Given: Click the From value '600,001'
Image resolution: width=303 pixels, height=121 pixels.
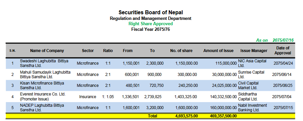Looking at the screenshot, I should coord(132,75).
